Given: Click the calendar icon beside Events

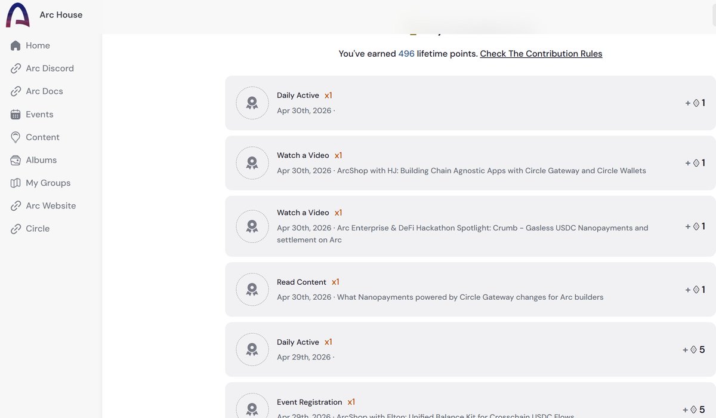Looking at the screenshot, I should tap(16, 114).
